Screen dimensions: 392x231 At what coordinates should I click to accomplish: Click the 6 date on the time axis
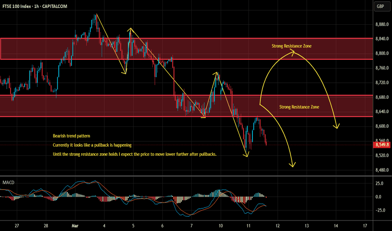(x=162, y=226)
